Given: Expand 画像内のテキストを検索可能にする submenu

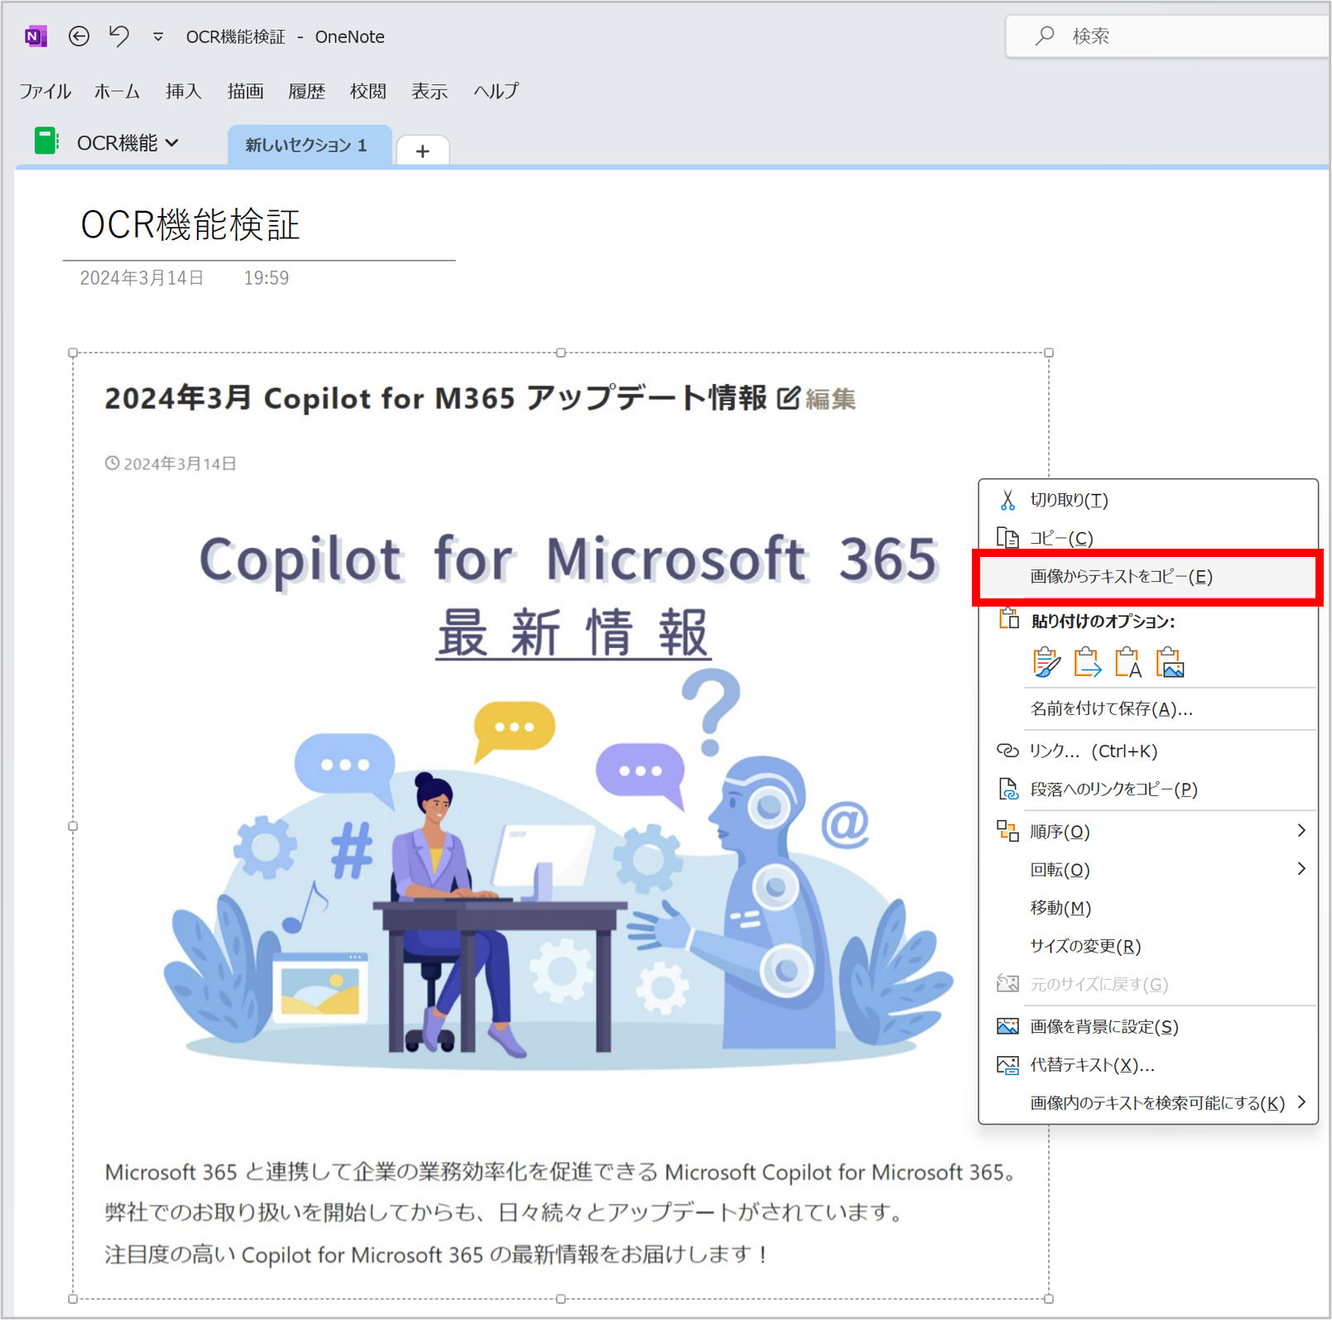Looking at the screenshot, I should click(1301, 1102).
